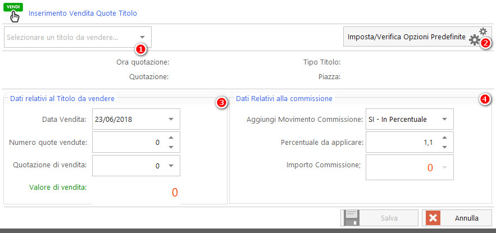Click the Data Vendita field showing 23/06/2018
The image size is (496, 233).
tap(136, 119)
